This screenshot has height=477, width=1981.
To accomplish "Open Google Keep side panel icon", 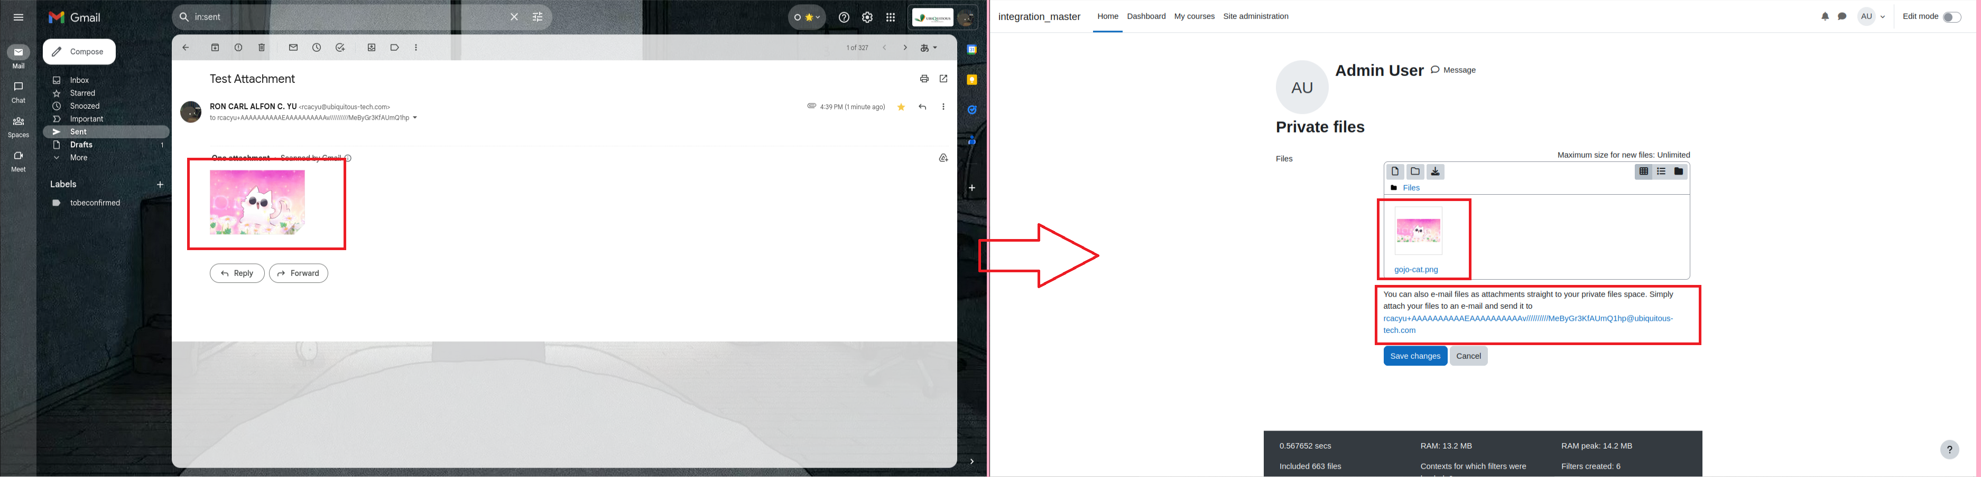I will [972, 80].
